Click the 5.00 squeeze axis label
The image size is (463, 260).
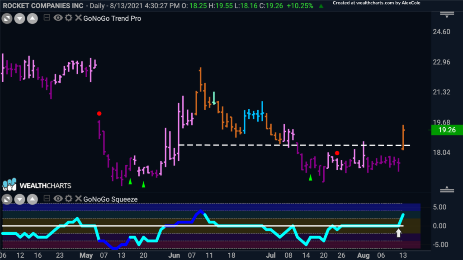(x=439, y=207)
